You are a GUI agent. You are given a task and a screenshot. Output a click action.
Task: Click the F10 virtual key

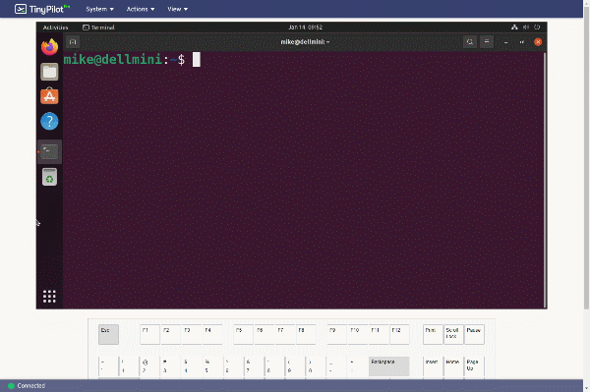(x=358, y=334)
